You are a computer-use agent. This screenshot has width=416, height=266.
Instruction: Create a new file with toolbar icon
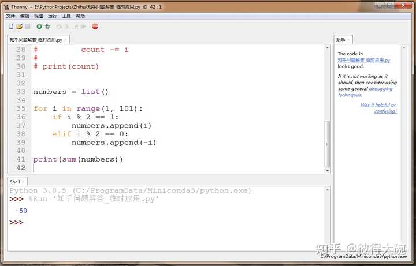click(11, 27)
